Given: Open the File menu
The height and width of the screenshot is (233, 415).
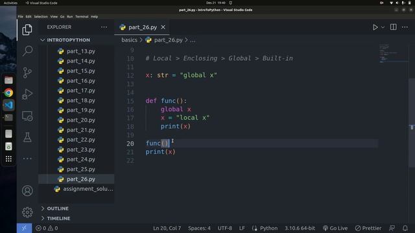Looking at the screenshot, I should [x=21, y=17].
